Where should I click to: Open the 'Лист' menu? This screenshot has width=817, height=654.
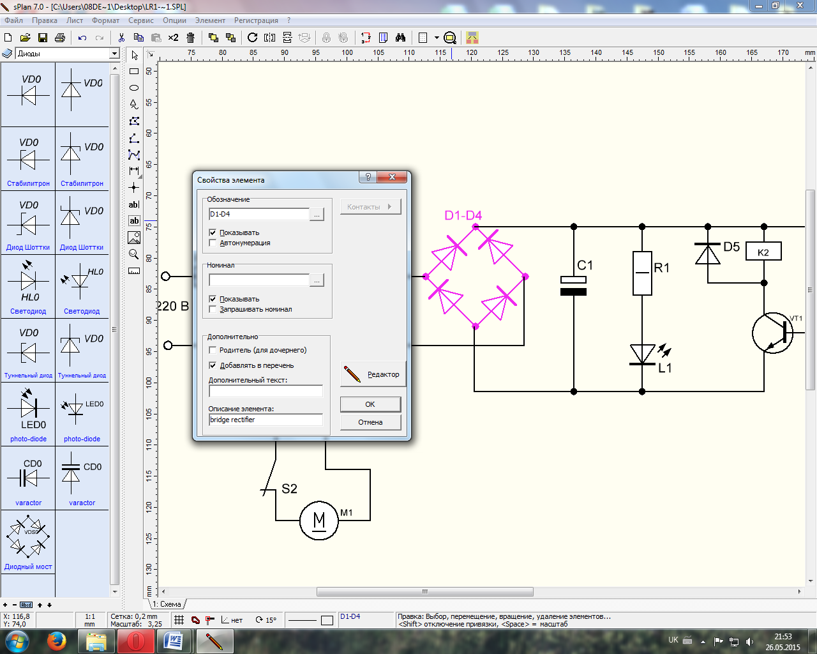click(75, 20)
